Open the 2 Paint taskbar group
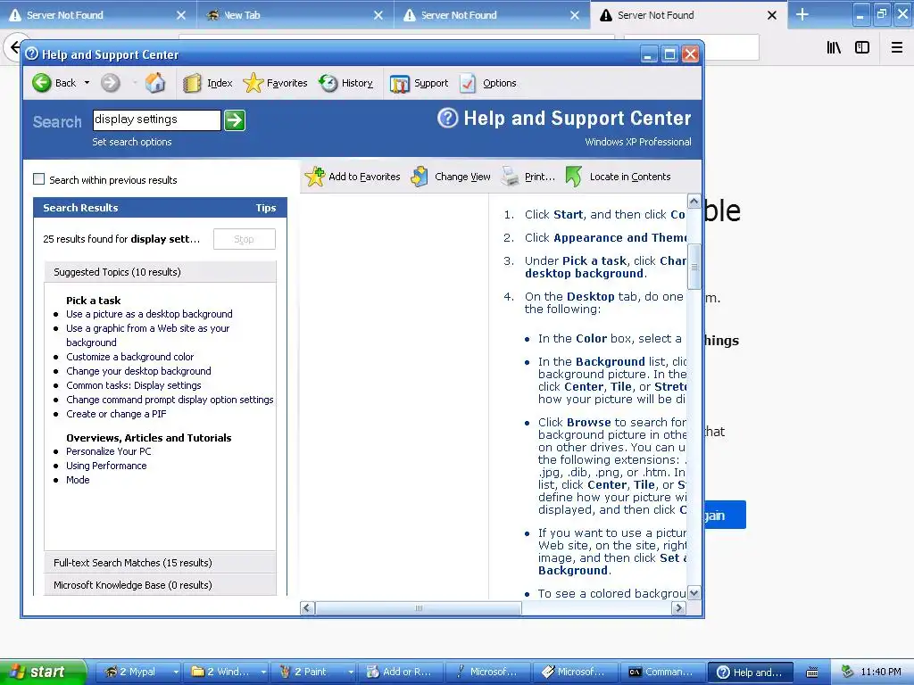Viewport: 914px width, 685px height. point(313,672)
